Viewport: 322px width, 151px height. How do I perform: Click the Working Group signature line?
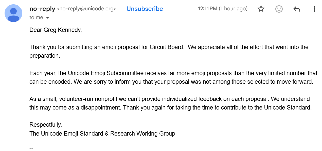(x=102, y=133)
